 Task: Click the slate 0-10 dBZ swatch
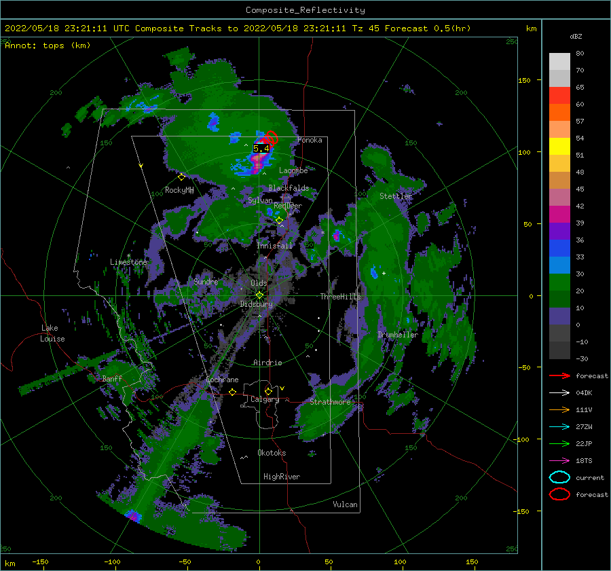(x=559, y=316)
